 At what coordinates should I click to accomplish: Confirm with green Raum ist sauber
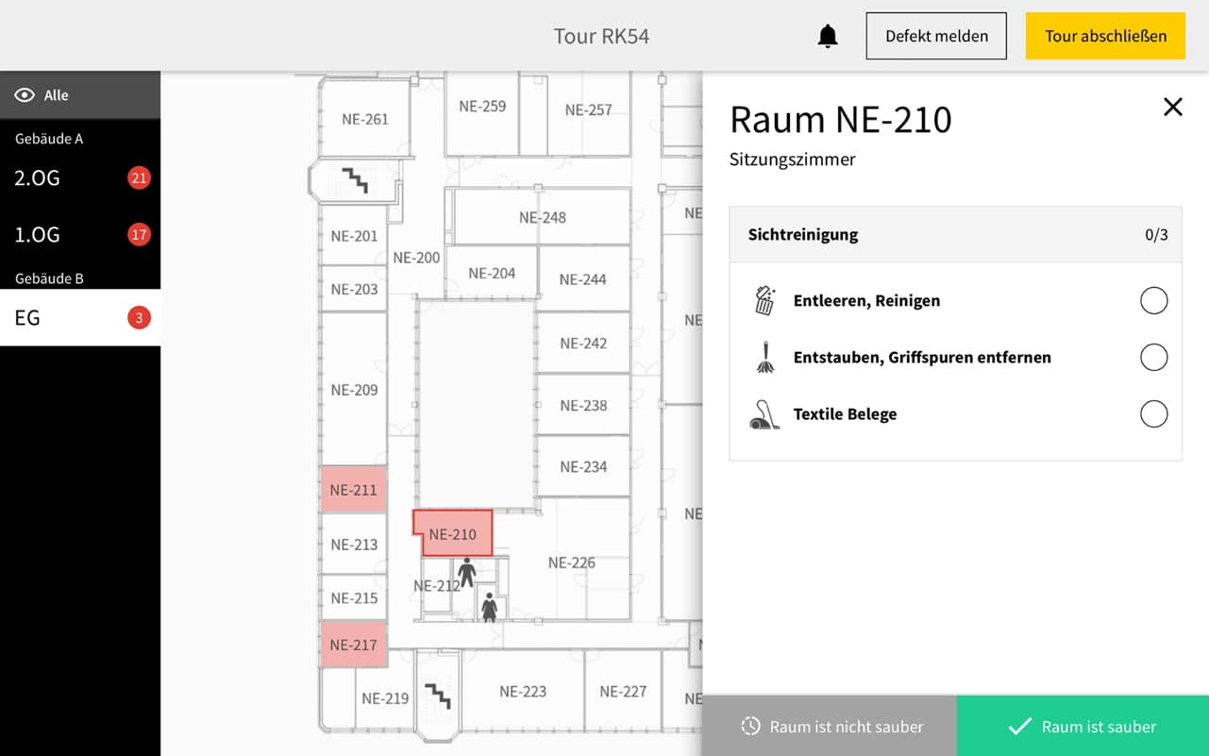1083,727
